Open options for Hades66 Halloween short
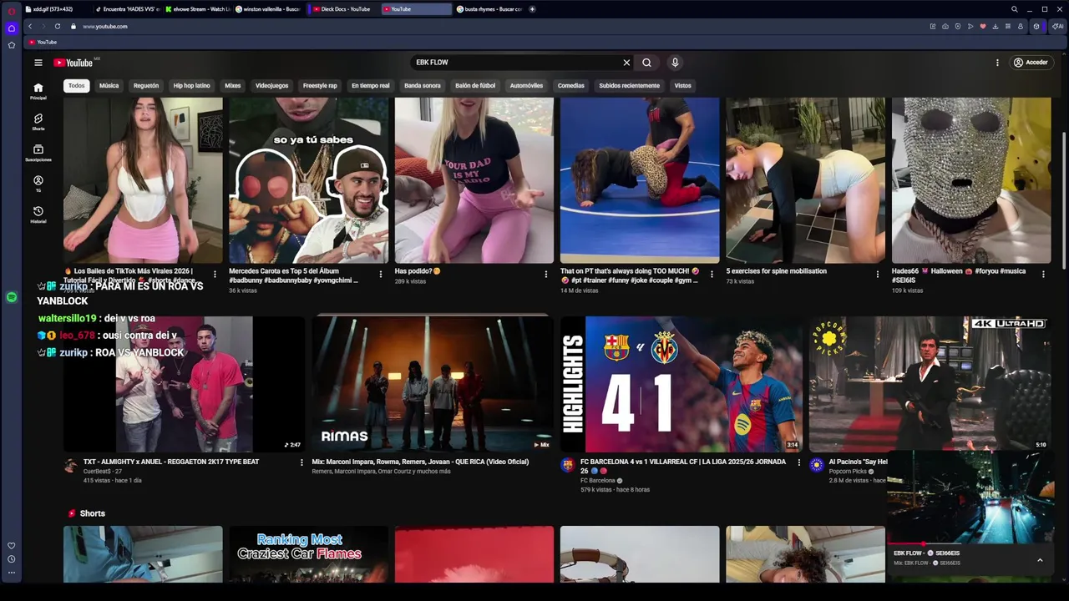This screenshot has height=601, width=1069. (x=1043, y=274)
